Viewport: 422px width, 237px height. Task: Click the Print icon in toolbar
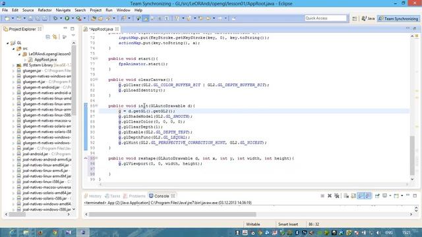pyautogui.click(x=45, y=18)
